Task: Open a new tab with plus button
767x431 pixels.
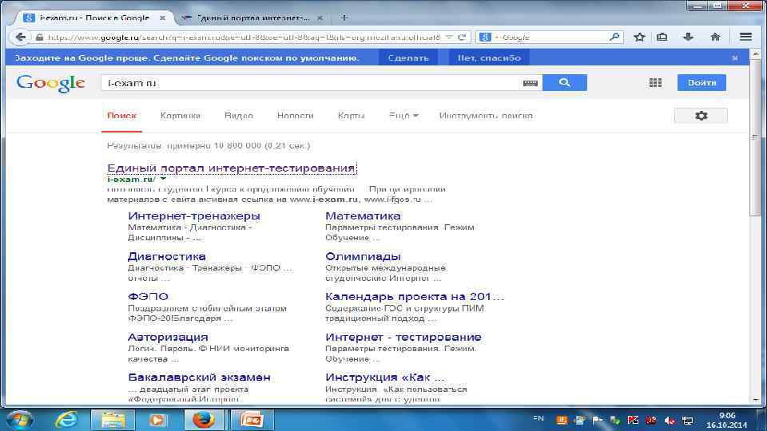Action: pos(344,18)
